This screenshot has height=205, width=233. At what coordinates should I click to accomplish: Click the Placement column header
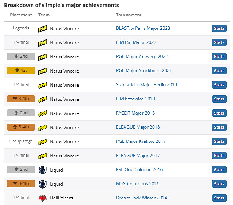click(21, 15)
